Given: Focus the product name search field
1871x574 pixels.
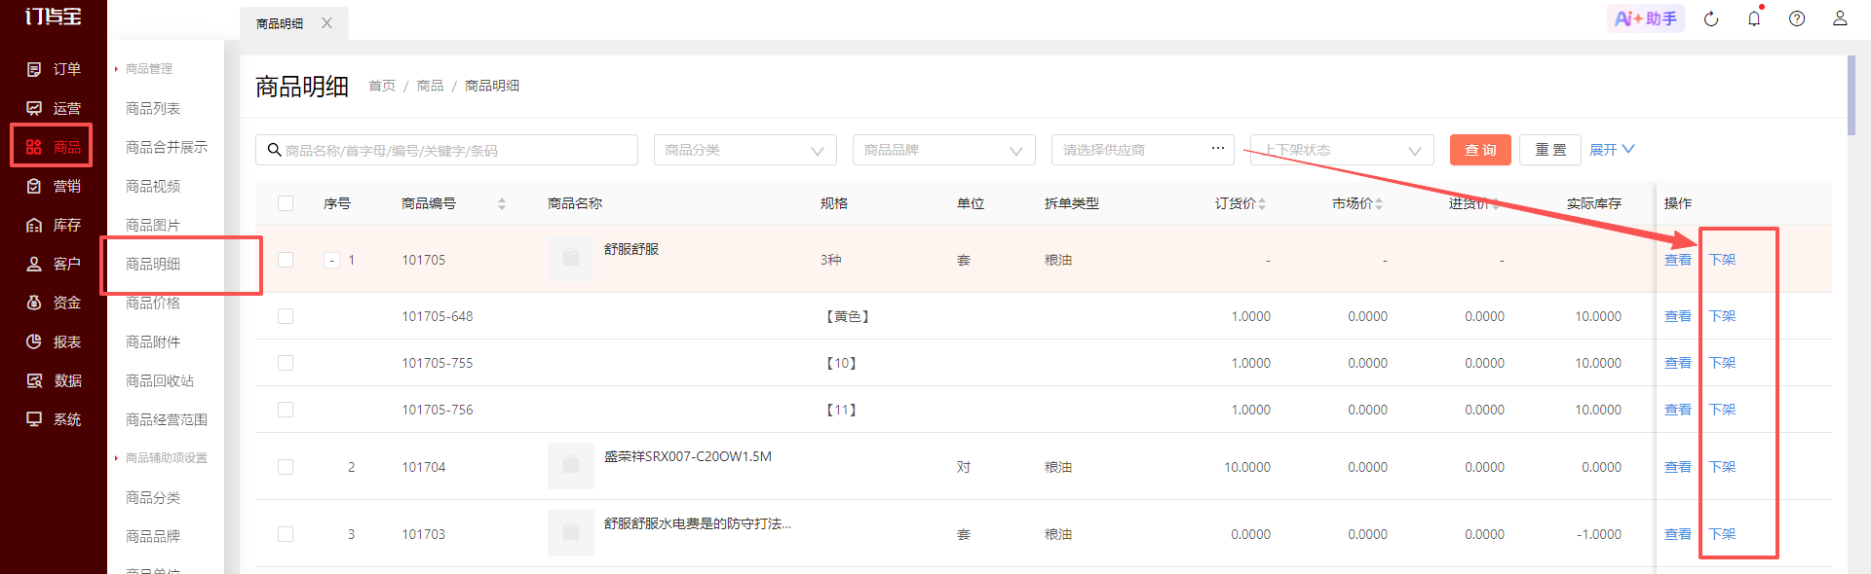Looking at the screenshot, I should [x=446, y=150].
